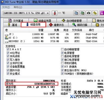Take screenshot with camera icon
104x100 pixels.
coord(88,13)
